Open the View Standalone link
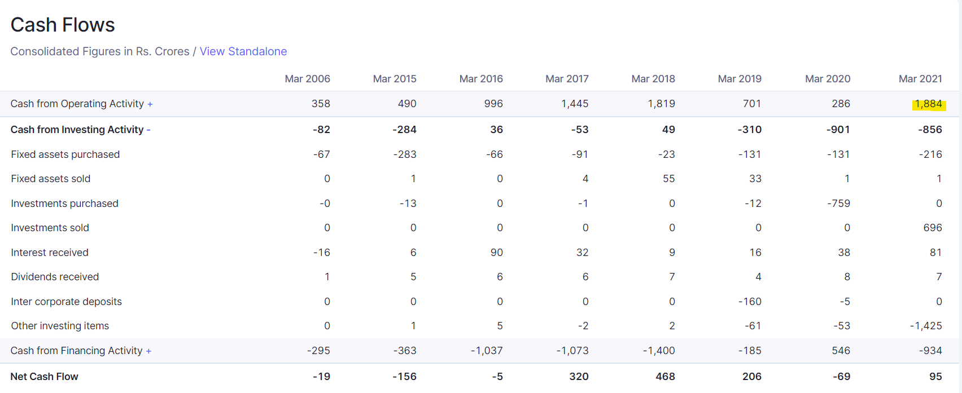 click(x=243, y=51)
